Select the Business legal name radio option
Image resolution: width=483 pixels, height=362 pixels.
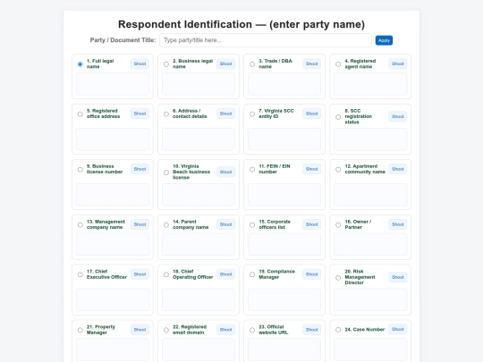coord(166,64)
